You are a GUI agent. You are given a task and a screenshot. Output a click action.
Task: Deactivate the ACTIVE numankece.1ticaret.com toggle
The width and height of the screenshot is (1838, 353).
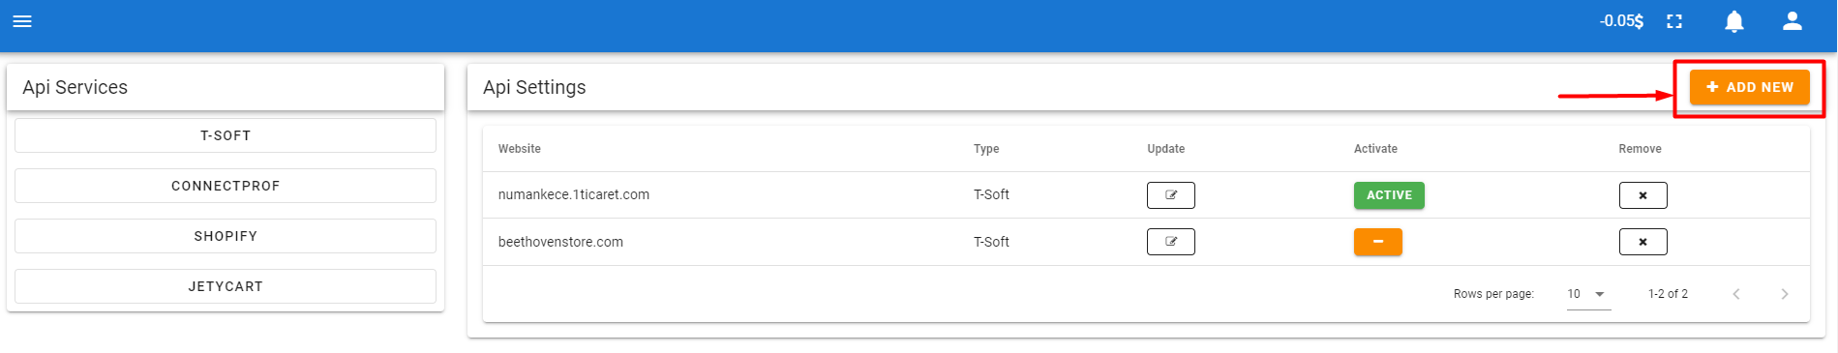[x=1389, y=195]
